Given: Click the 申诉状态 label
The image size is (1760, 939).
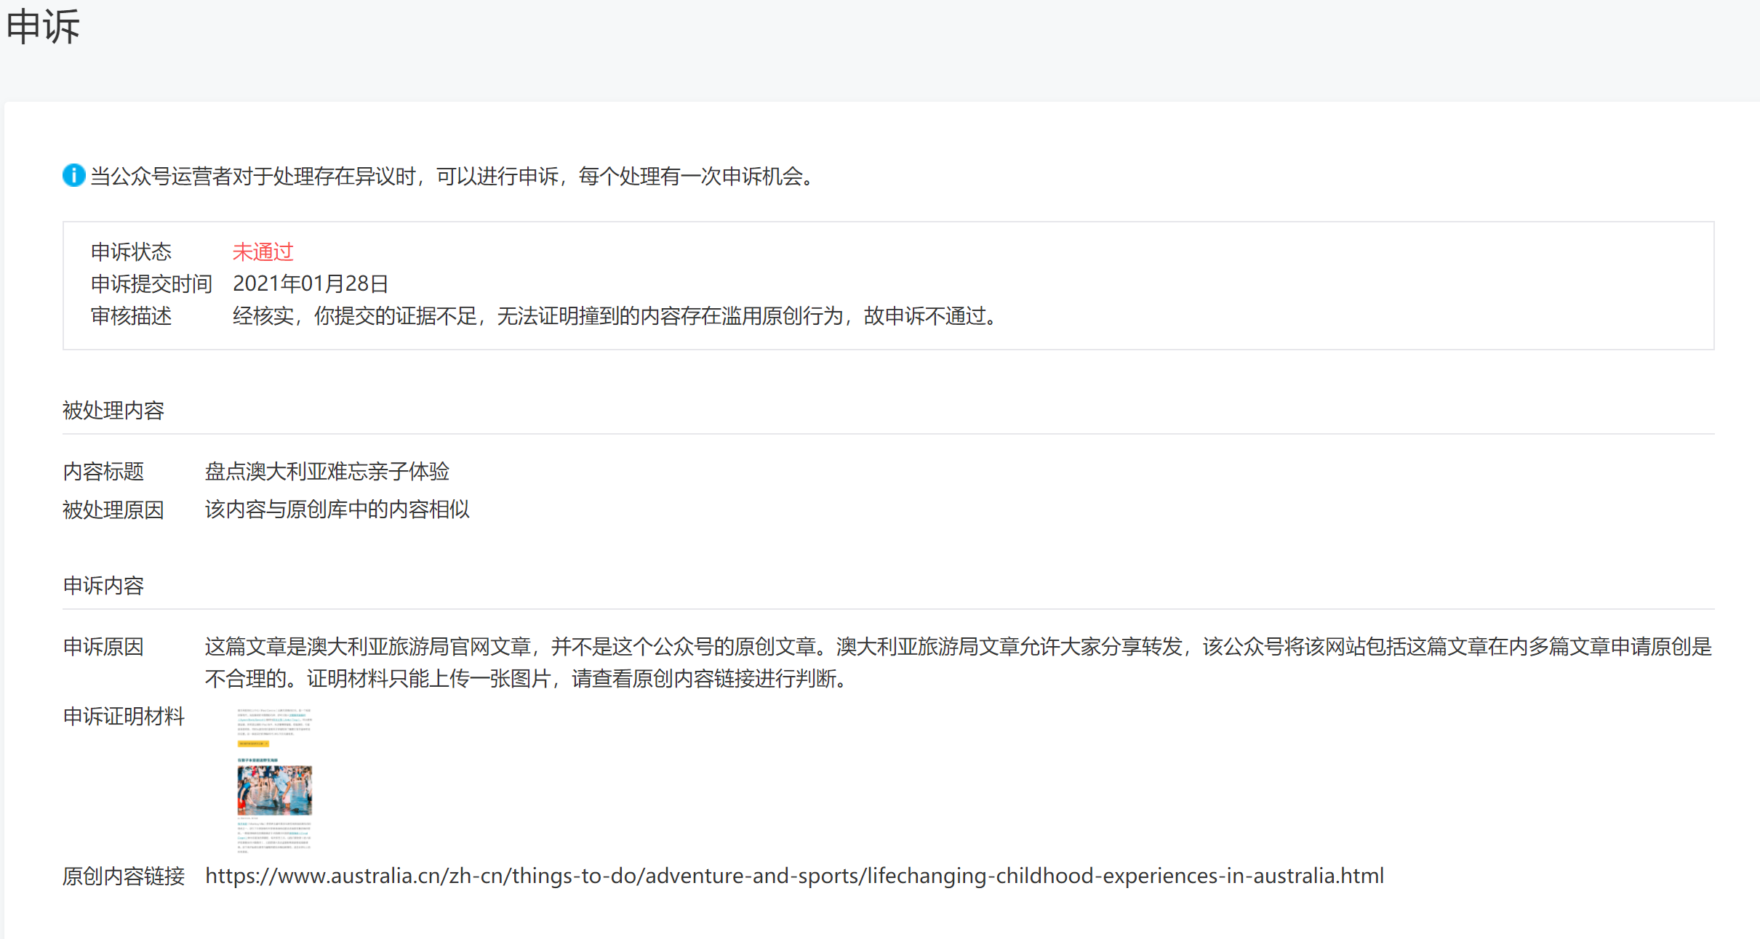Looking at the screenshot, I should (131, 251).
